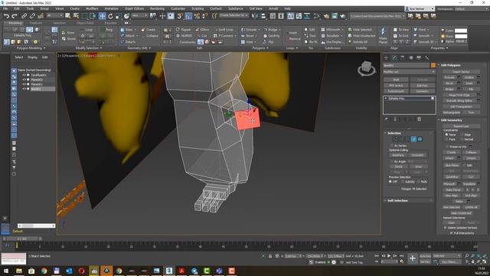This screenshot has height=276, width=490.
Task: Click the TurboSmooth modifier button
Action: 396,91
